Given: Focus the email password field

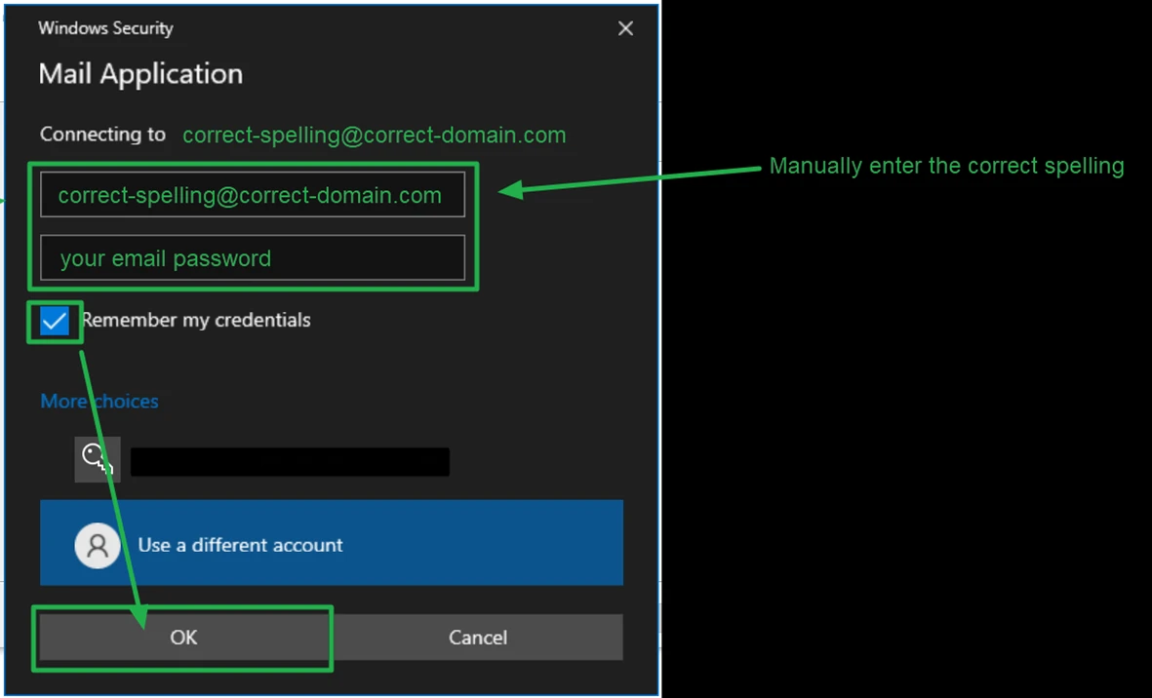Looking at the screenshot, I should (253, 258).
